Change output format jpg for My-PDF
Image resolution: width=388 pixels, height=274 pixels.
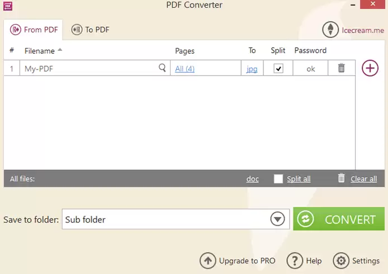[252, 69]
